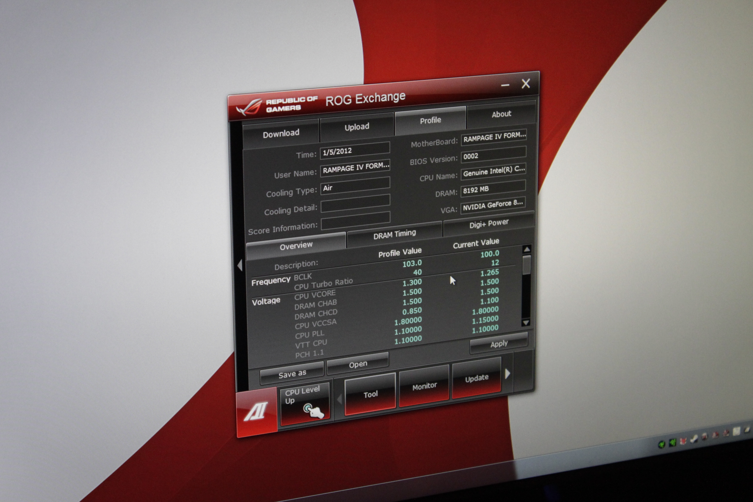Click CPU Turbo Ratio current value 12
The width and height of the screenshot is (753, 502).
(495, 263)
